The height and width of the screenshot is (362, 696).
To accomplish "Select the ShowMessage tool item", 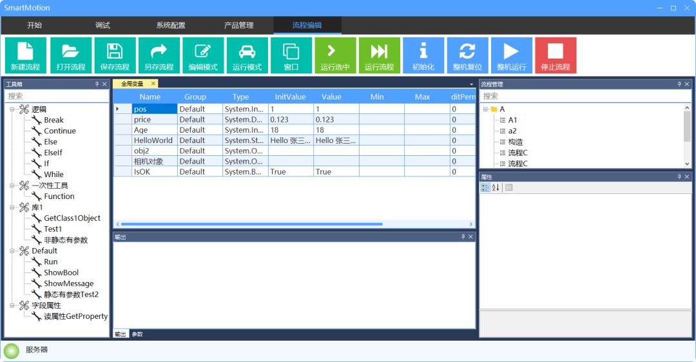I will [69, 283].
